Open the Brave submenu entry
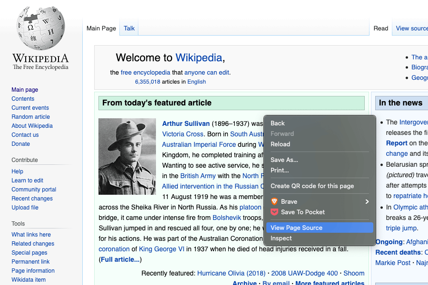This screenshot has width=428, height=285. (320, 201)
